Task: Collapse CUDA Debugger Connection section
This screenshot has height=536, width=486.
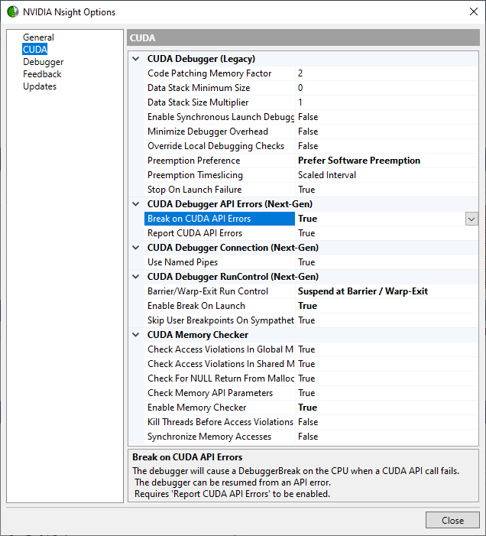Action: (x=136, y=248)
